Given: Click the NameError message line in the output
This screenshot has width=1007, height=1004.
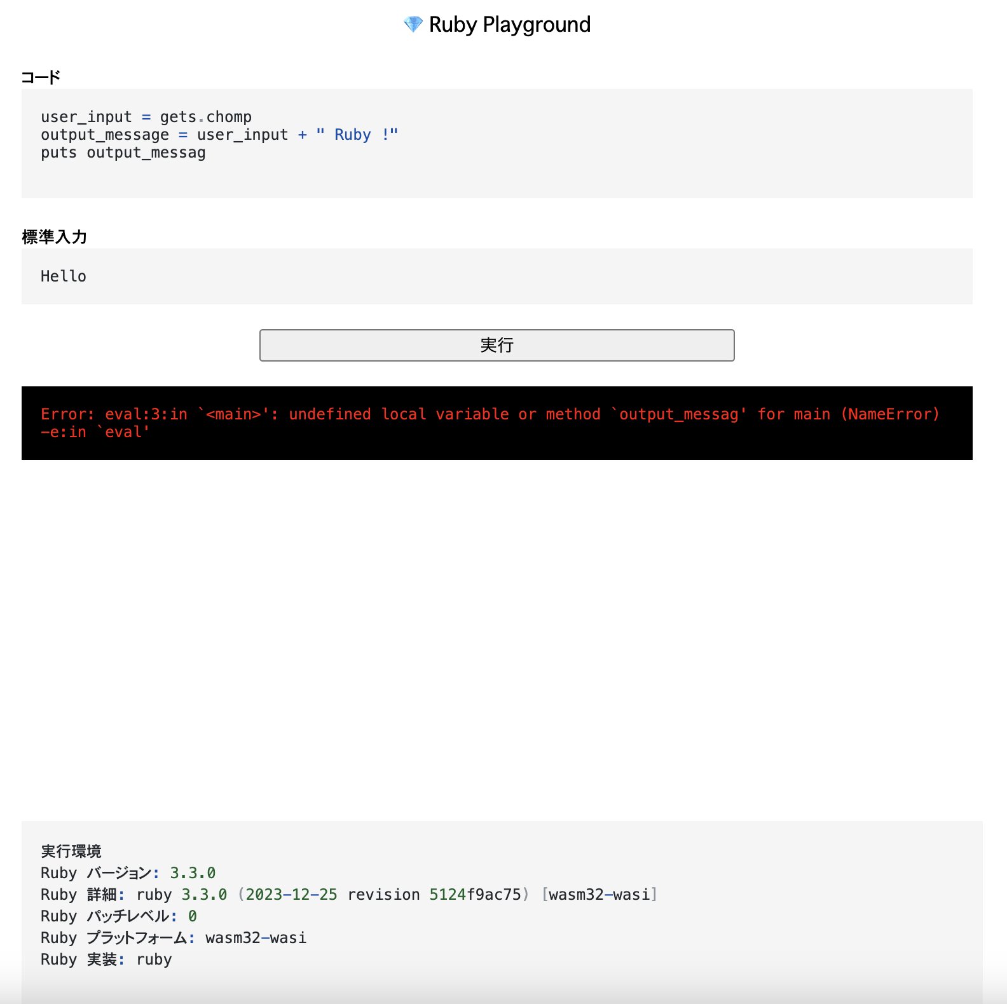Looking at the screenshot, I should (490, 414).
